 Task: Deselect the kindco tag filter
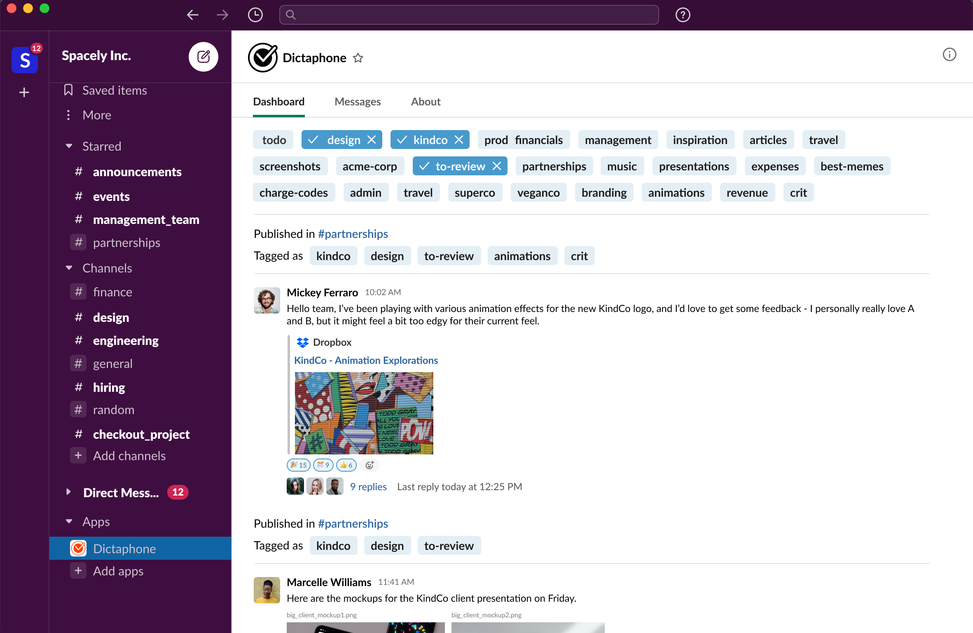click(430, 140)
